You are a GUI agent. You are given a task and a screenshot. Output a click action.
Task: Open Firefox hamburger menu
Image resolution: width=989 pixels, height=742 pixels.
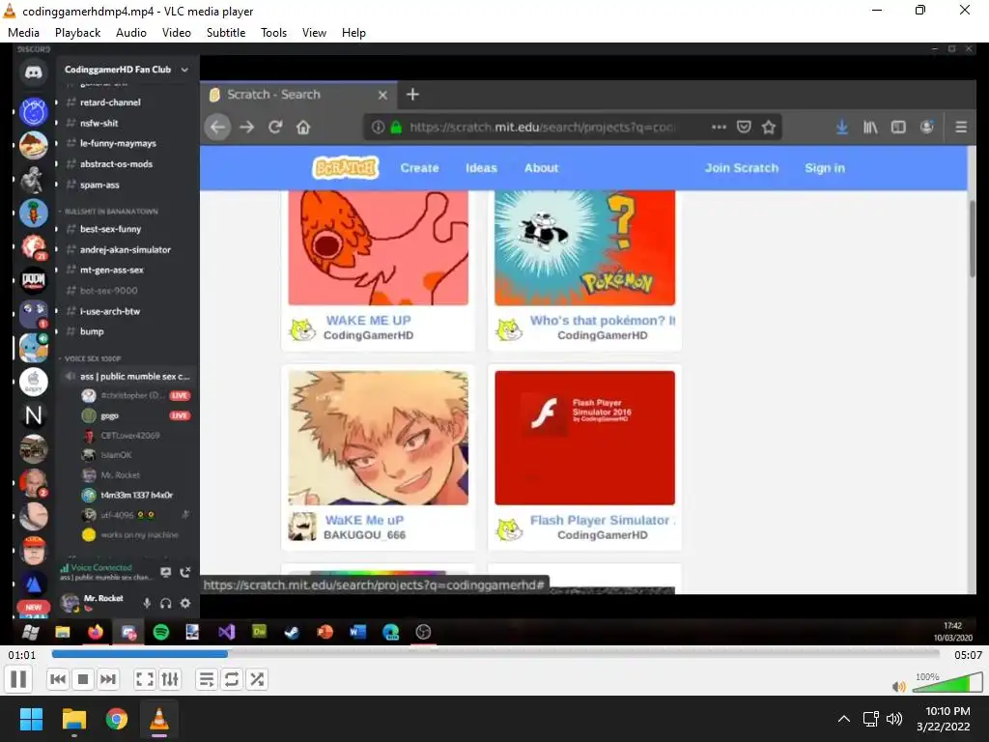(961, 128)
